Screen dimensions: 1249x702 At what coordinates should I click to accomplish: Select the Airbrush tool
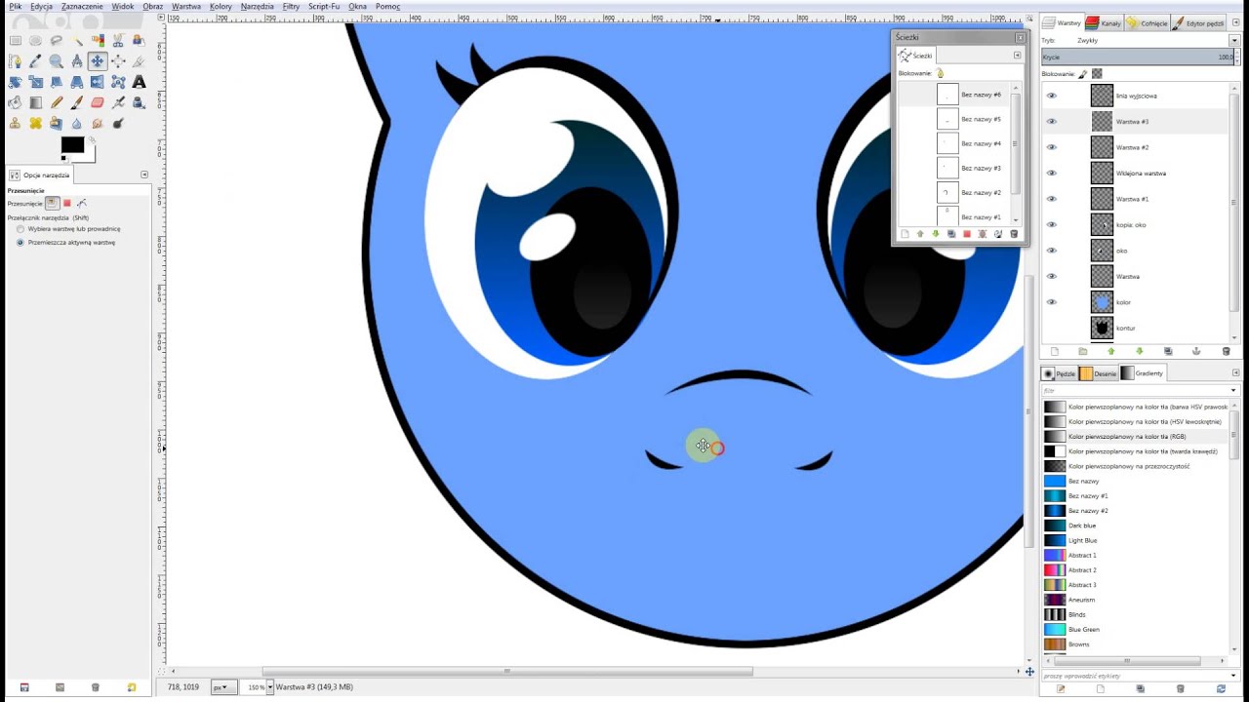(118, 102)
